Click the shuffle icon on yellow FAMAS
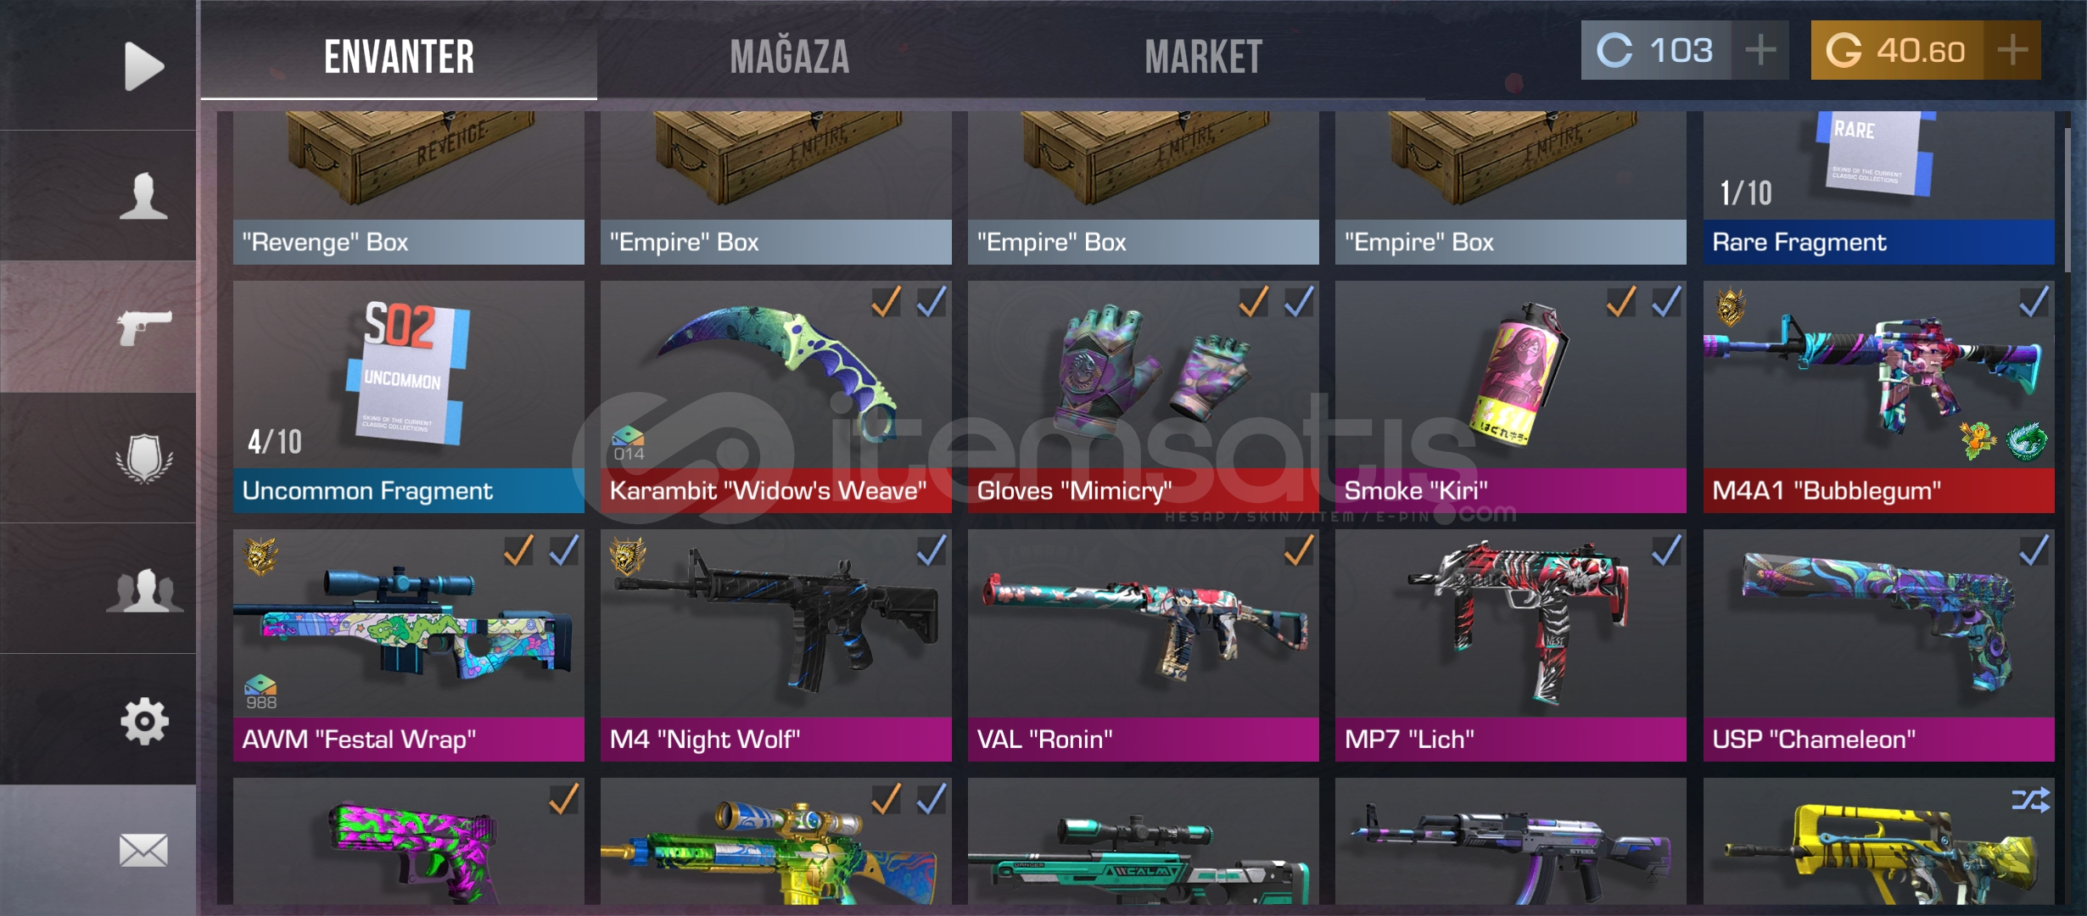This screenshot has height=916, width=2087. pyautogui.click(x=2030, y=799)
